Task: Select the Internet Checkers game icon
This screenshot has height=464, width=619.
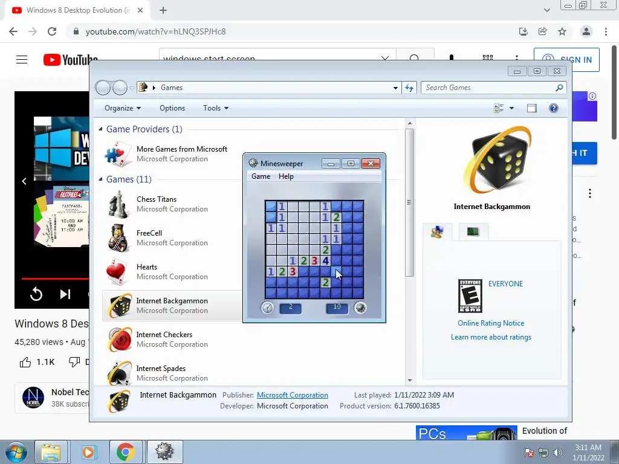Action: click(120, 339)
